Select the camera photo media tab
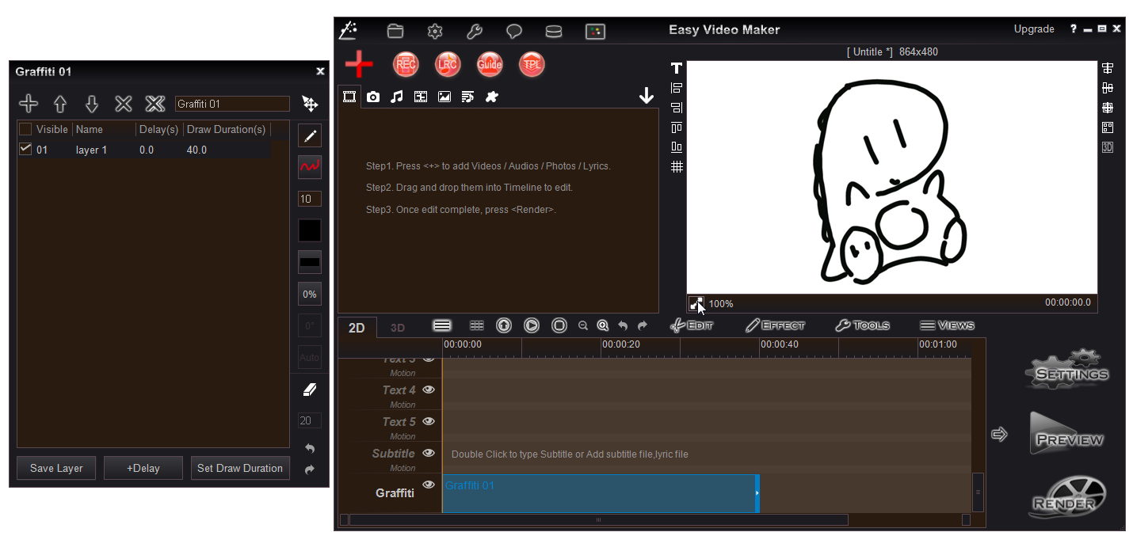Image resolution: width=1133 pixels, height=536 pixels. click(373, 97)
